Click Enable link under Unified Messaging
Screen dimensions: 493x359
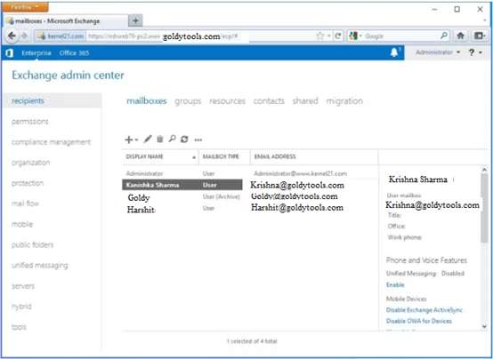pos(395,285)
